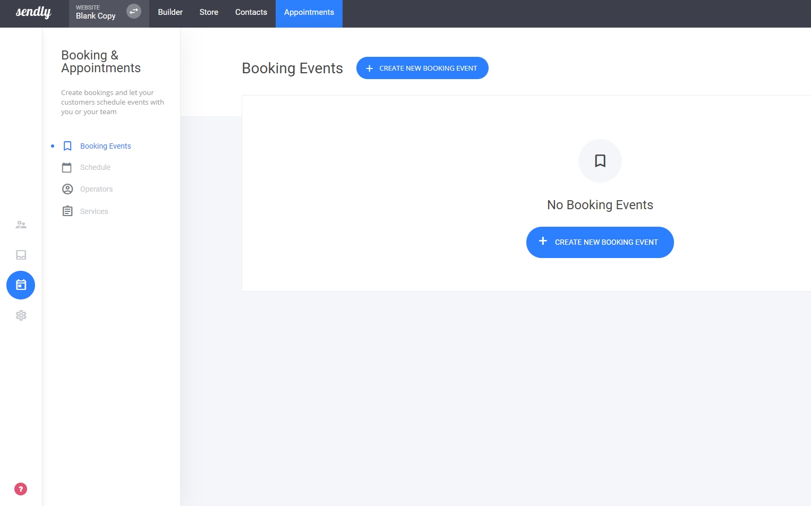Click Create New Booking Event button beside the heading

pos(422,68)
